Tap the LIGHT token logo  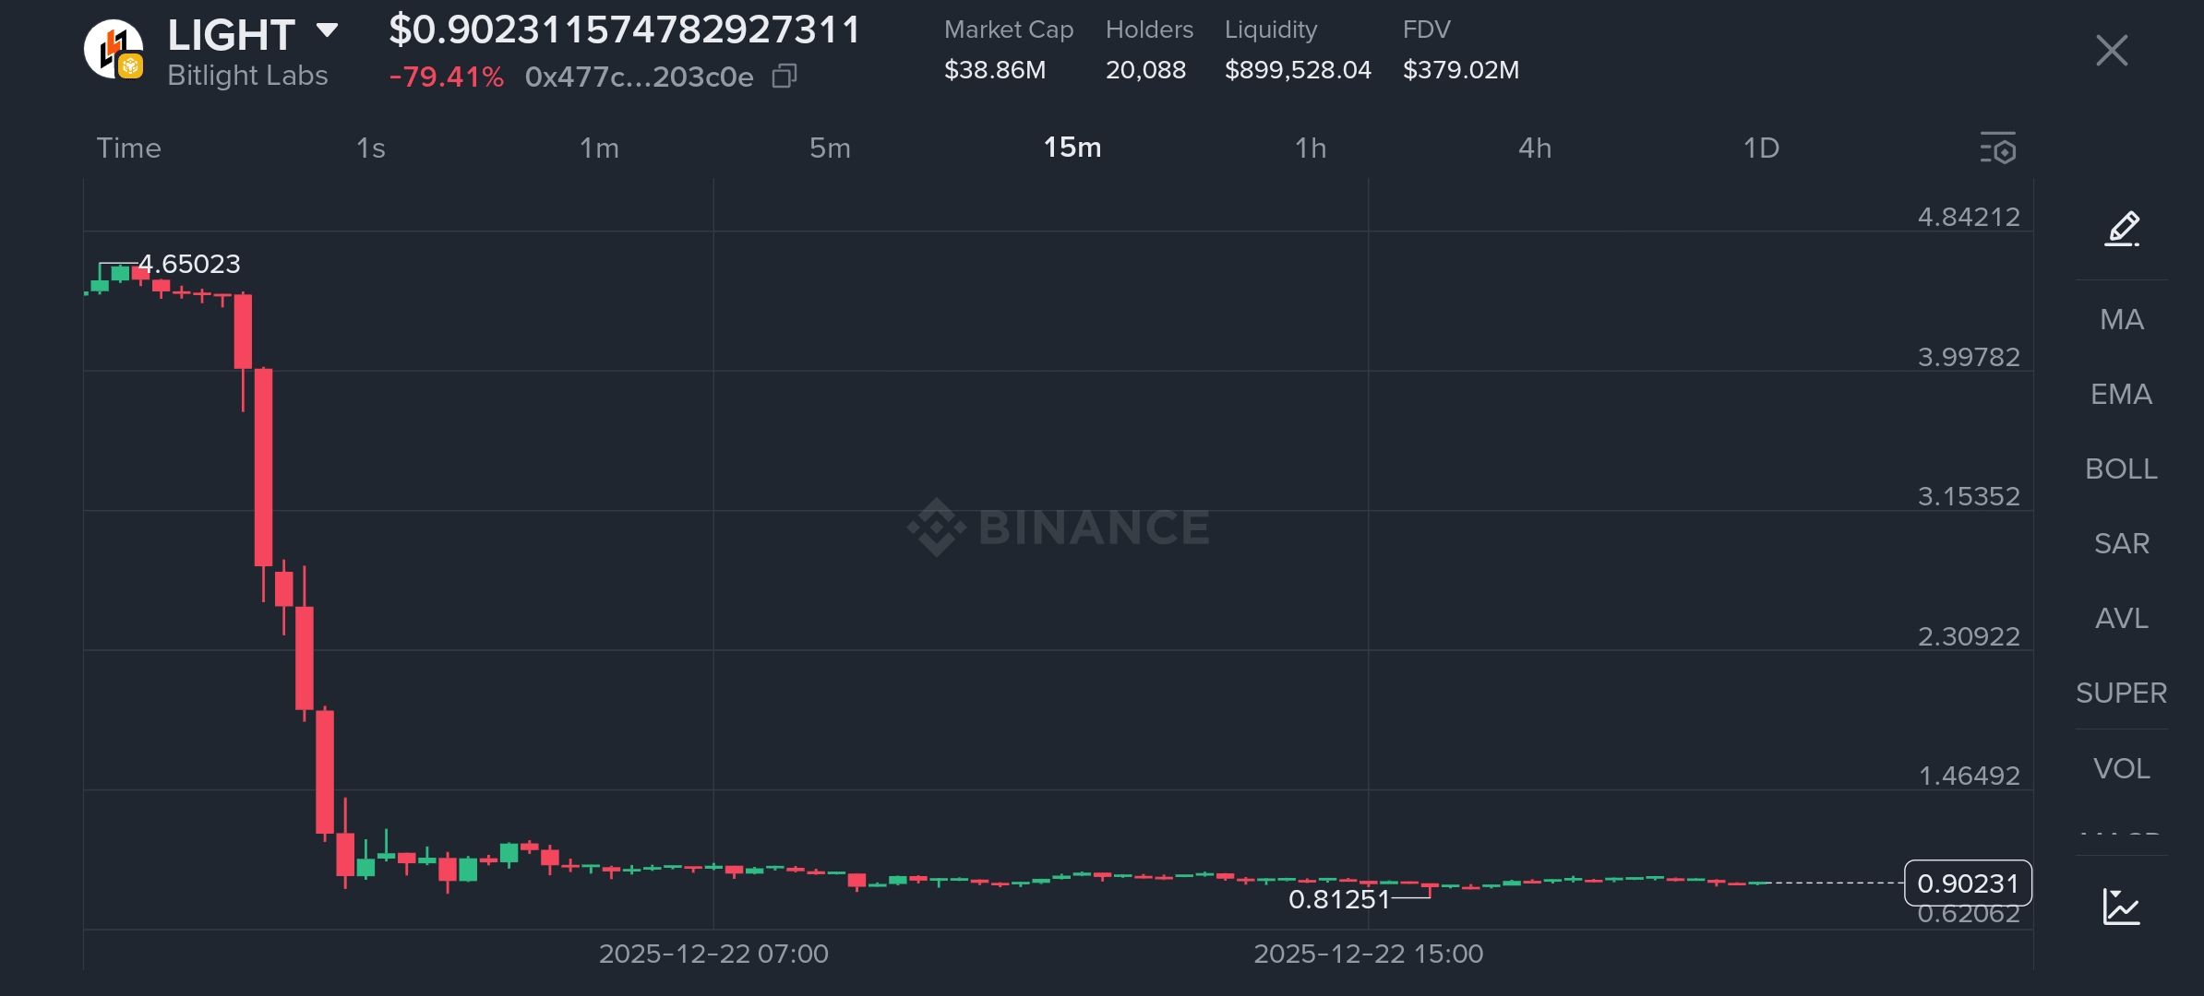[114, 50]
